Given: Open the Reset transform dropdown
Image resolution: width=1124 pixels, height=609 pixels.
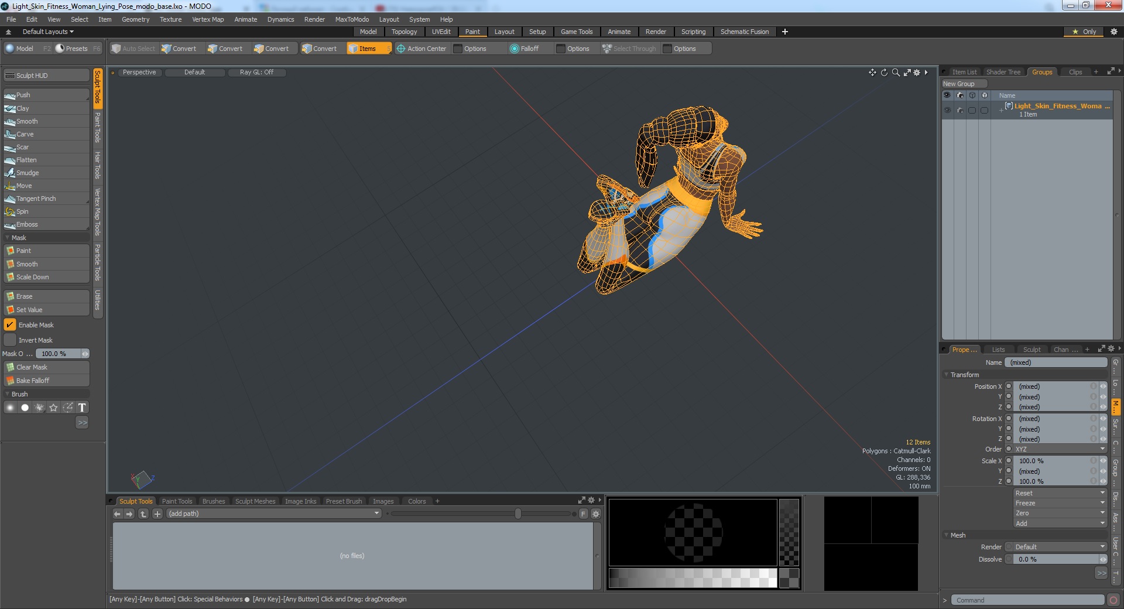Looking at the screenshot, I should tap(1060, 493).
